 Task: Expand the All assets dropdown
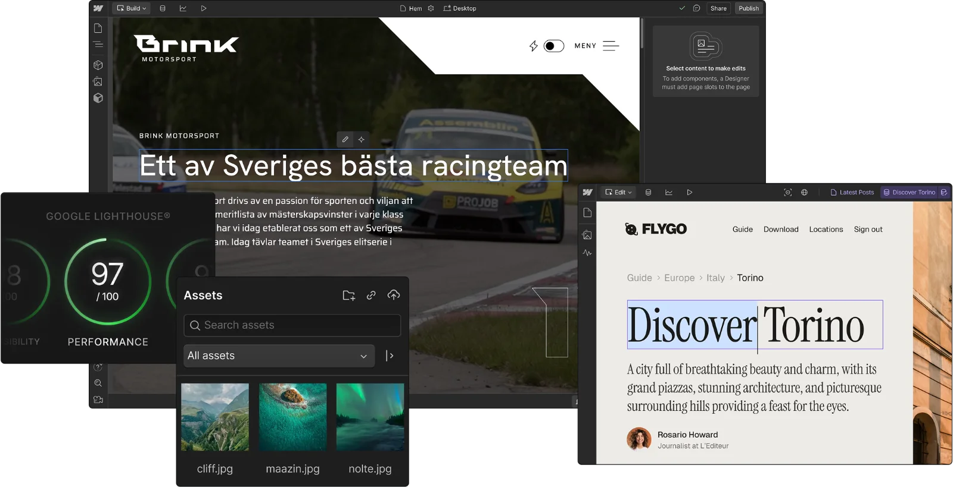(x=279, y=356)
